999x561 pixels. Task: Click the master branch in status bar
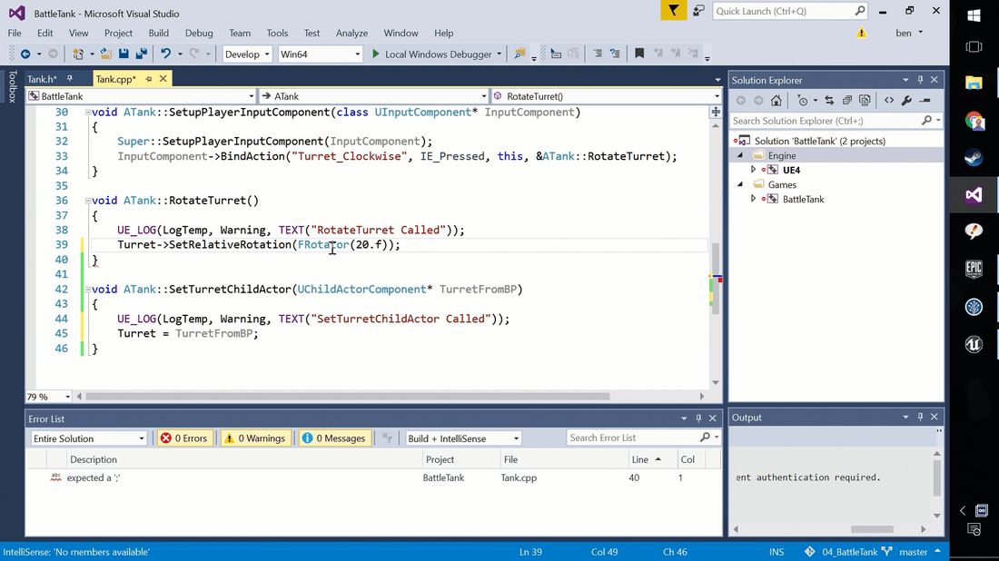point(913,552)
